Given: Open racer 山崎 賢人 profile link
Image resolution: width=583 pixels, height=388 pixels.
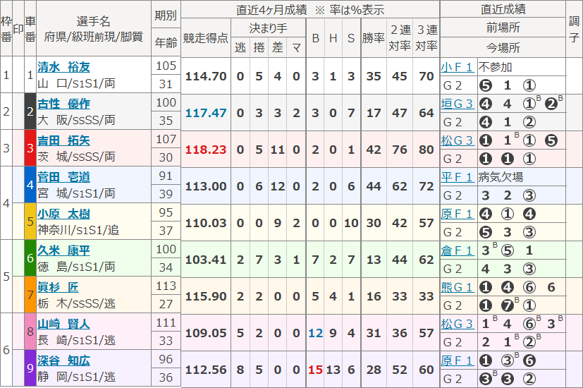Looking at the screenshot, I should tap(63, 324).
